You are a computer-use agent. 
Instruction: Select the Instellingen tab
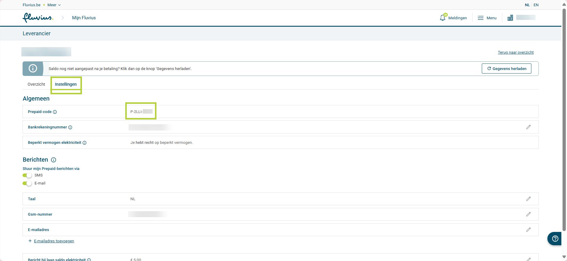(66, 84)
